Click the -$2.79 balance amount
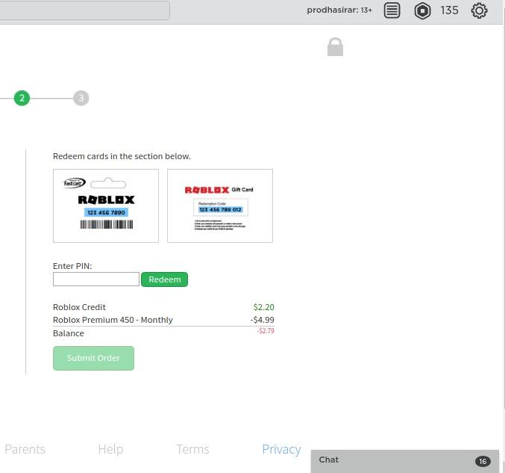This screenshot has height=473, width=505. (266, 331)
